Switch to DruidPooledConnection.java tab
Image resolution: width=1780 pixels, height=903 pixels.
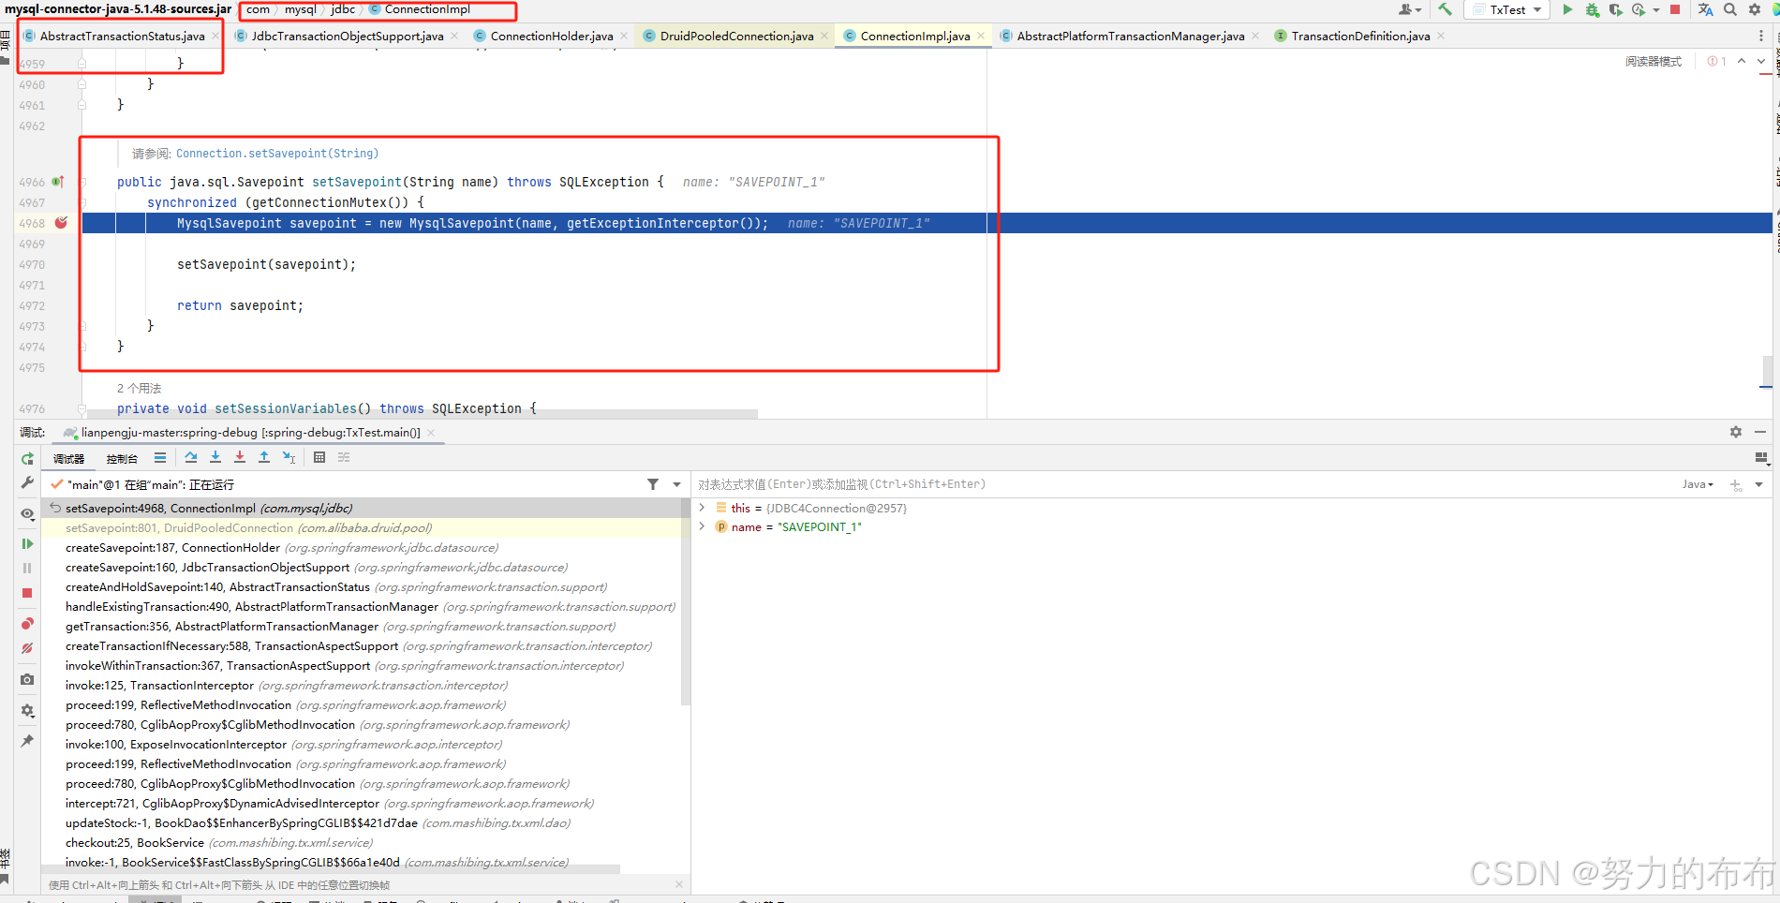[736, 36]
